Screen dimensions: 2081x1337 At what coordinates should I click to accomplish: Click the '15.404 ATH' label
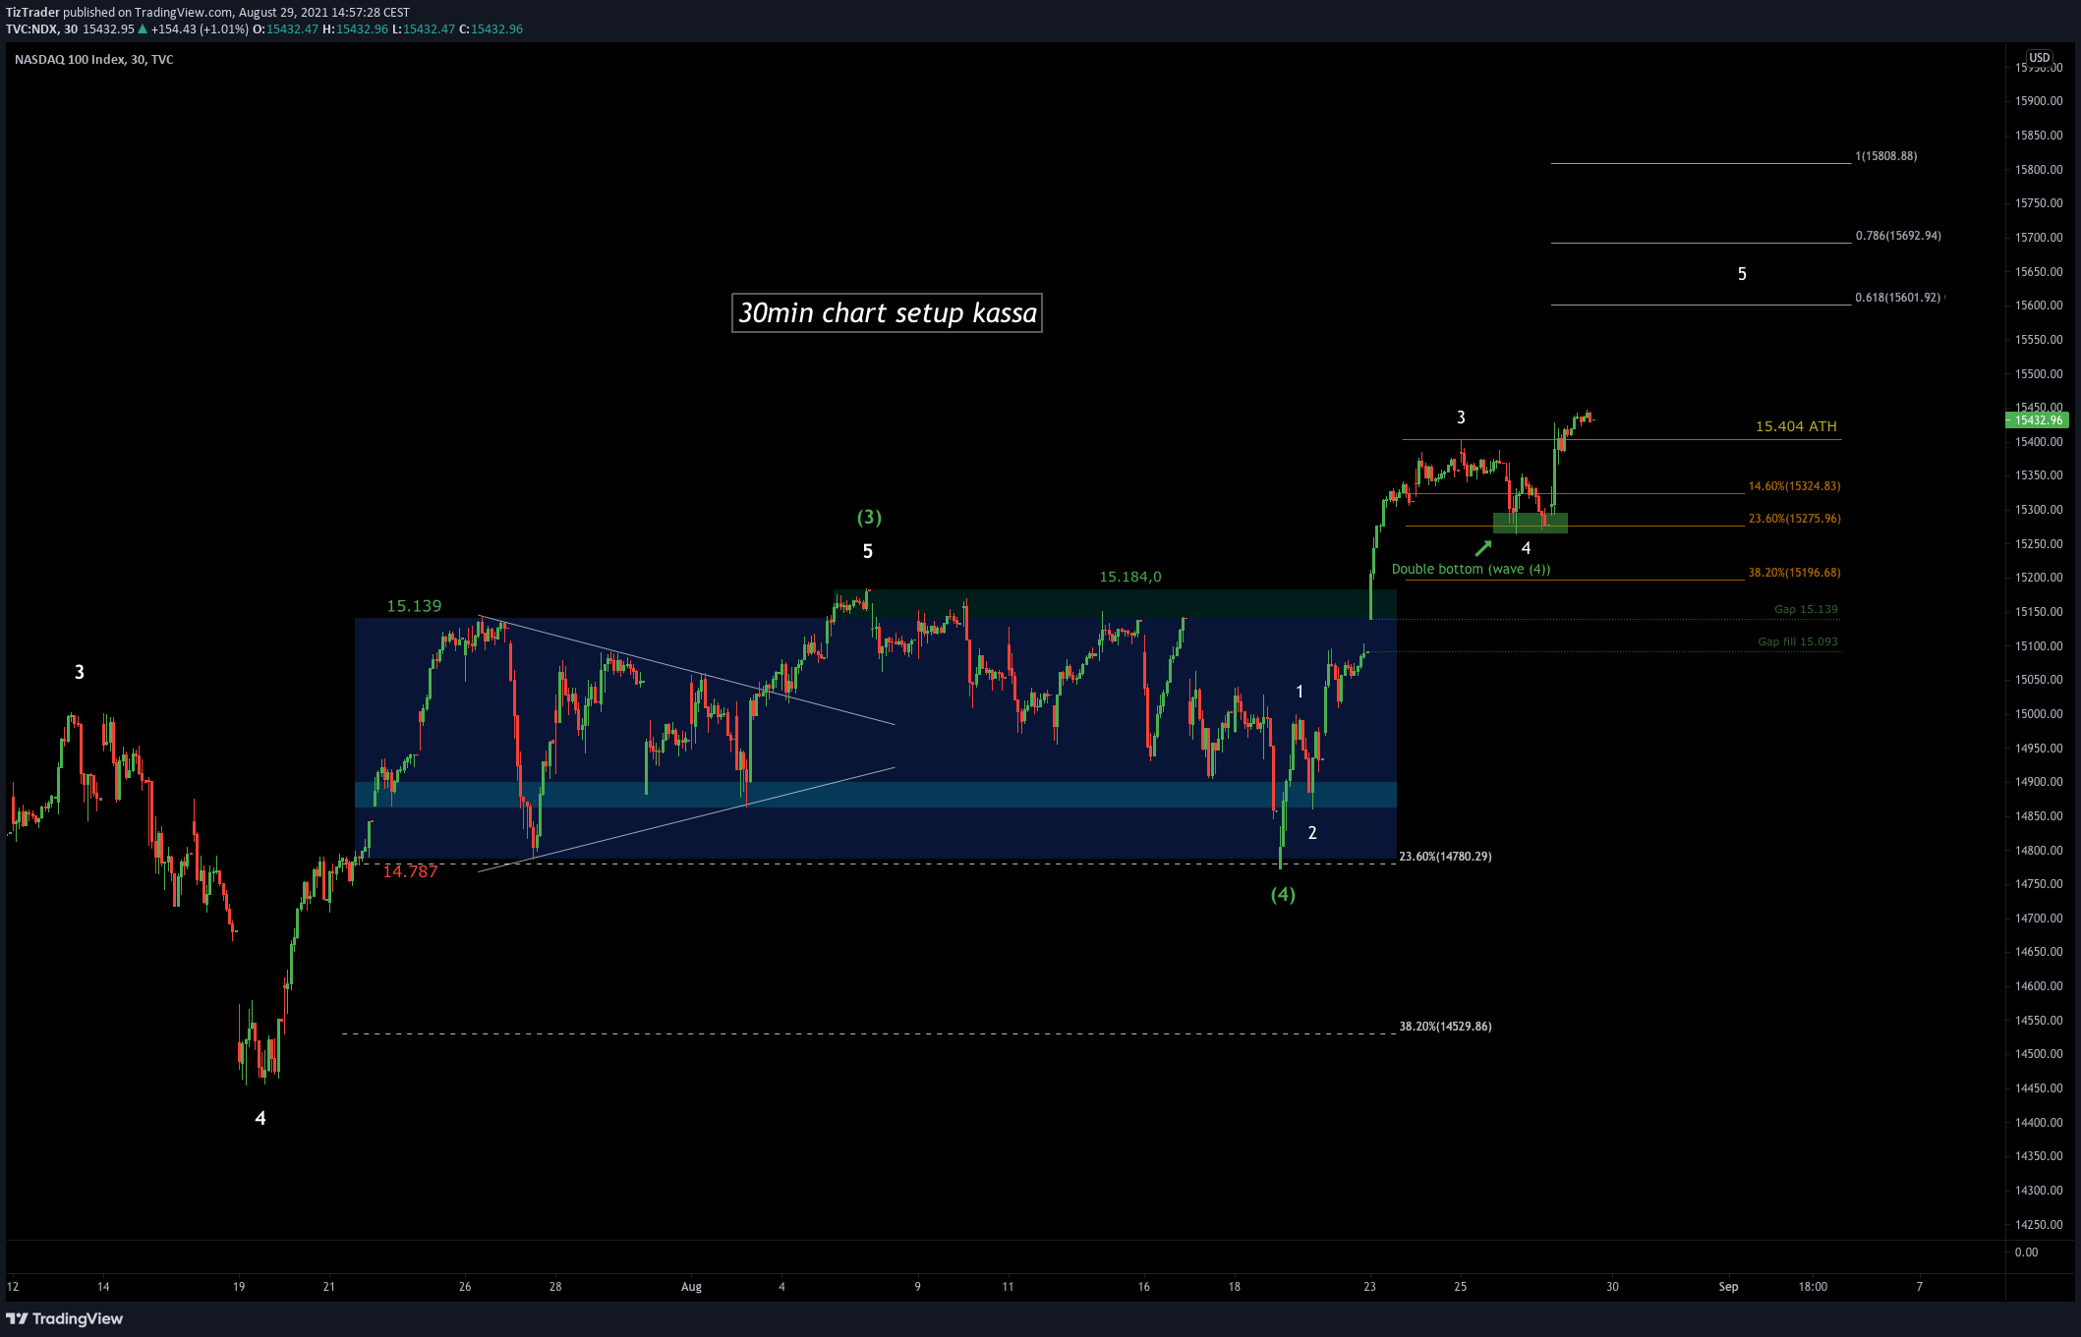[x=1796, y=426]
